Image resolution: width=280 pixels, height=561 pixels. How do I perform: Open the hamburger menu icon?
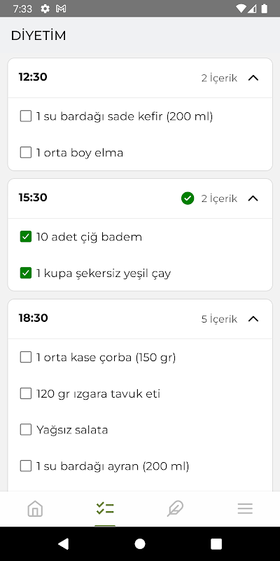click(245, 508)
